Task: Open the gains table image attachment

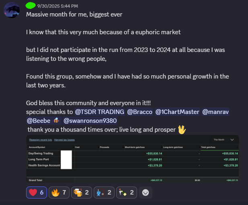Action: click(x=133, y=159)
